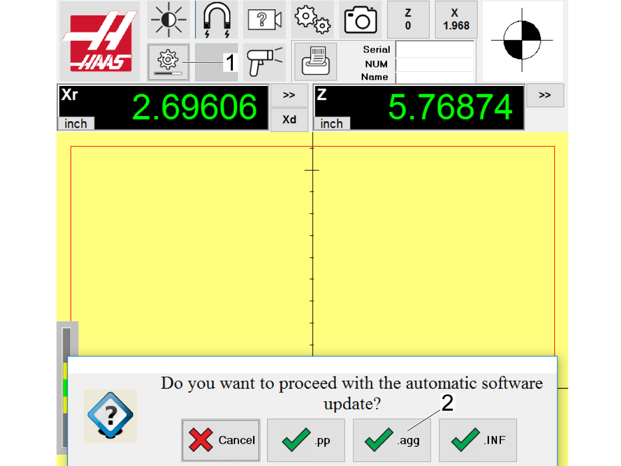621x466 pixels.
Task: Click the crosshair target symbol
Action: click(x=522, y=40)
